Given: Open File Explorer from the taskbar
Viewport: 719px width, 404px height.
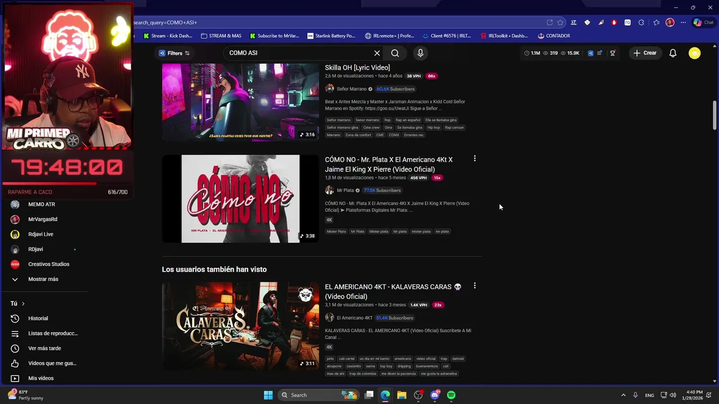Looking at the screenshot, I should 402,395.
